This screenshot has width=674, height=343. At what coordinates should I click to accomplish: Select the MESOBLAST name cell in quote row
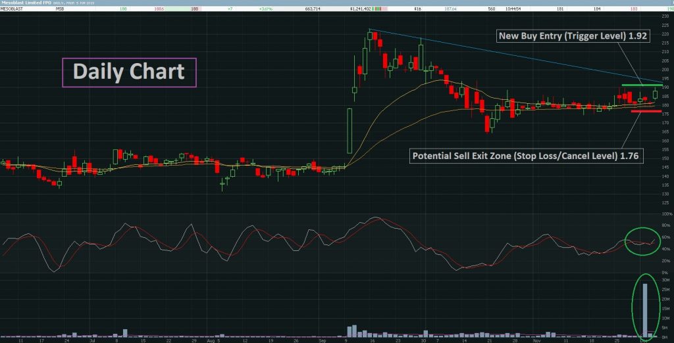click(13, 9)
